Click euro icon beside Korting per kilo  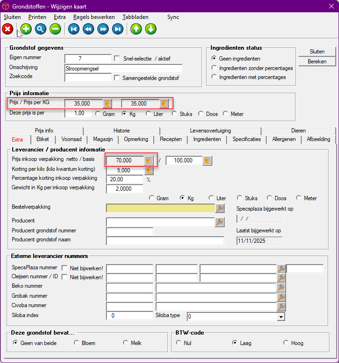[x=148, y=170]
